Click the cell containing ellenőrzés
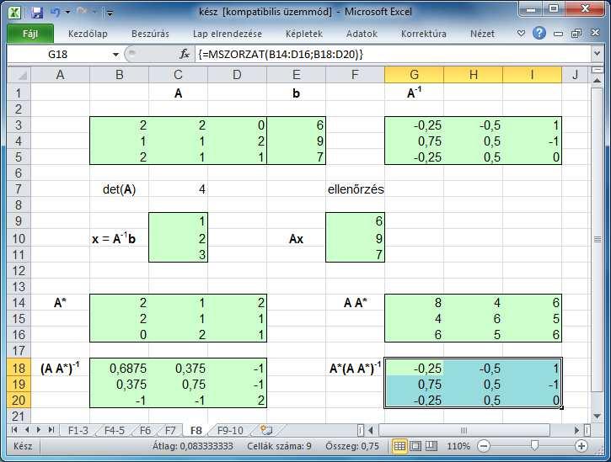This screenshot has height=462, width=611. point(356,189)
